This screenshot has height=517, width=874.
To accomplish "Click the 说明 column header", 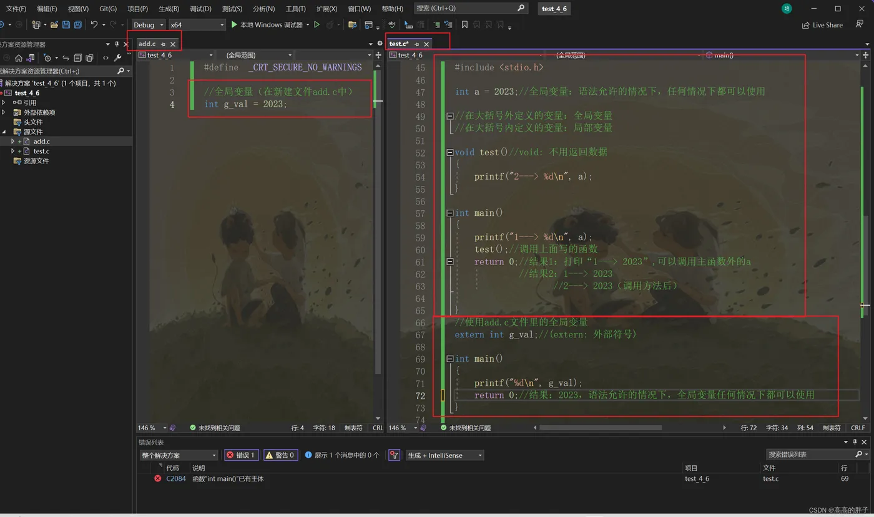I will [x=199, y=468].
